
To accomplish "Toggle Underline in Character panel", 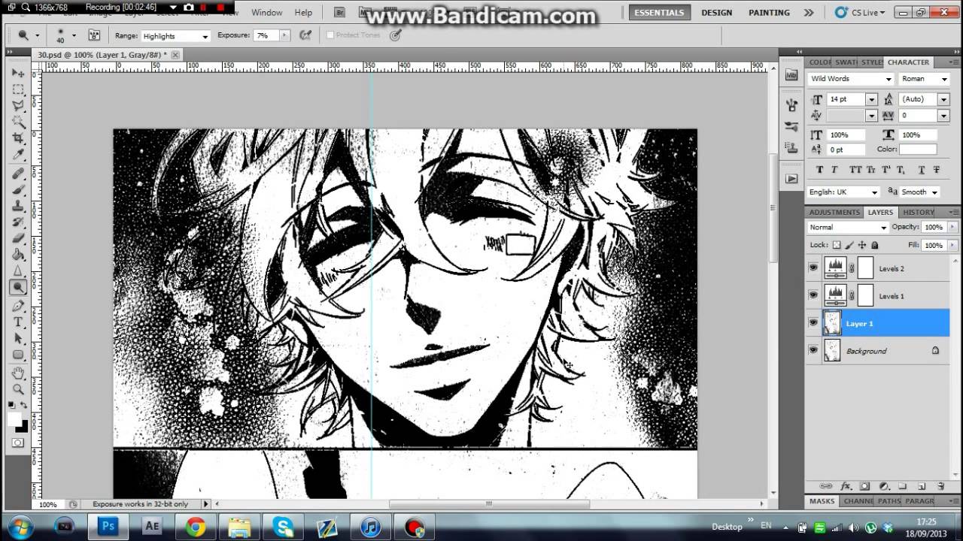I will point(922,170).
